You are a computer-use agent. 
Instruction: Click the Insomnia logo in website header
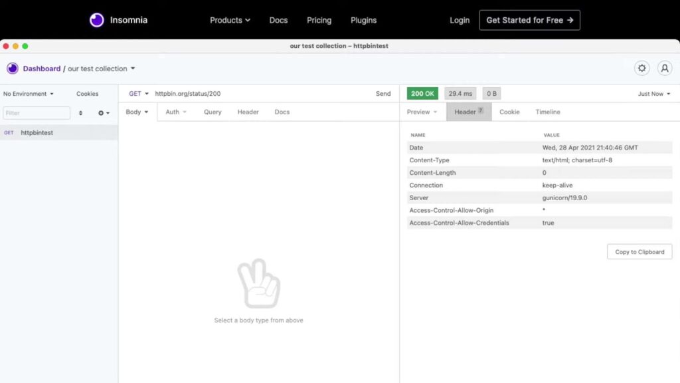118,20
